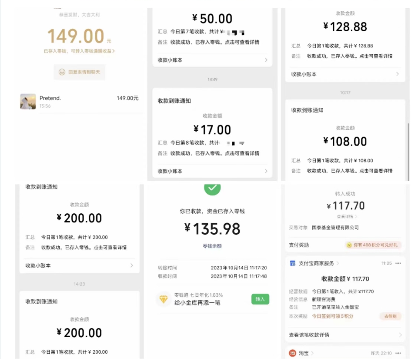The height and width of the screenshot is (359, 411).
Task: Tap the 去签到 button
Action: tap(391, 316)
